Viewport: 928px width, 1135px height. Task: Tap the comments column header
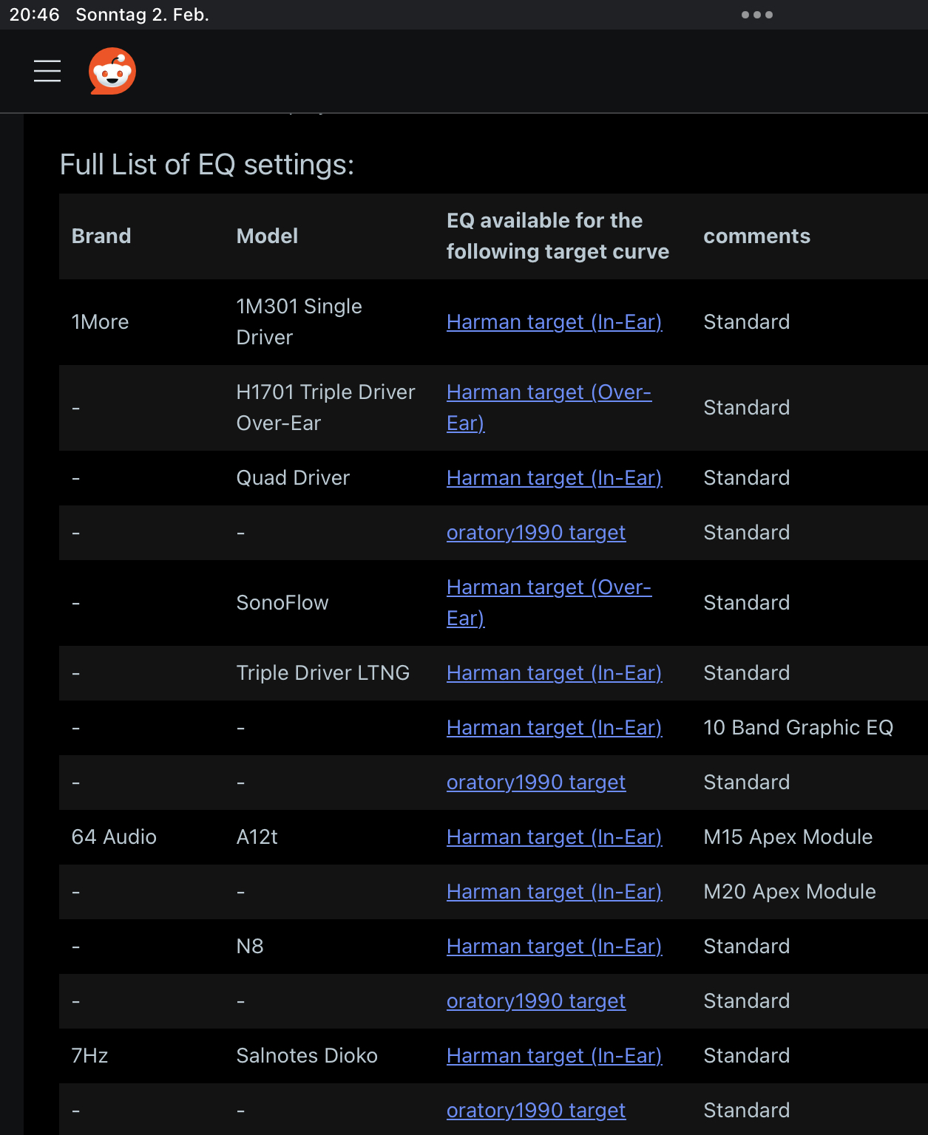click(756, 236)
